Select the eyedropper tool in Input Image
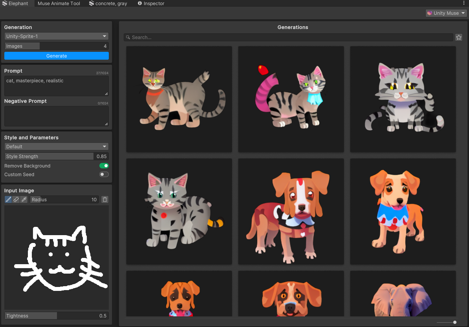 (x=24, y=199)
